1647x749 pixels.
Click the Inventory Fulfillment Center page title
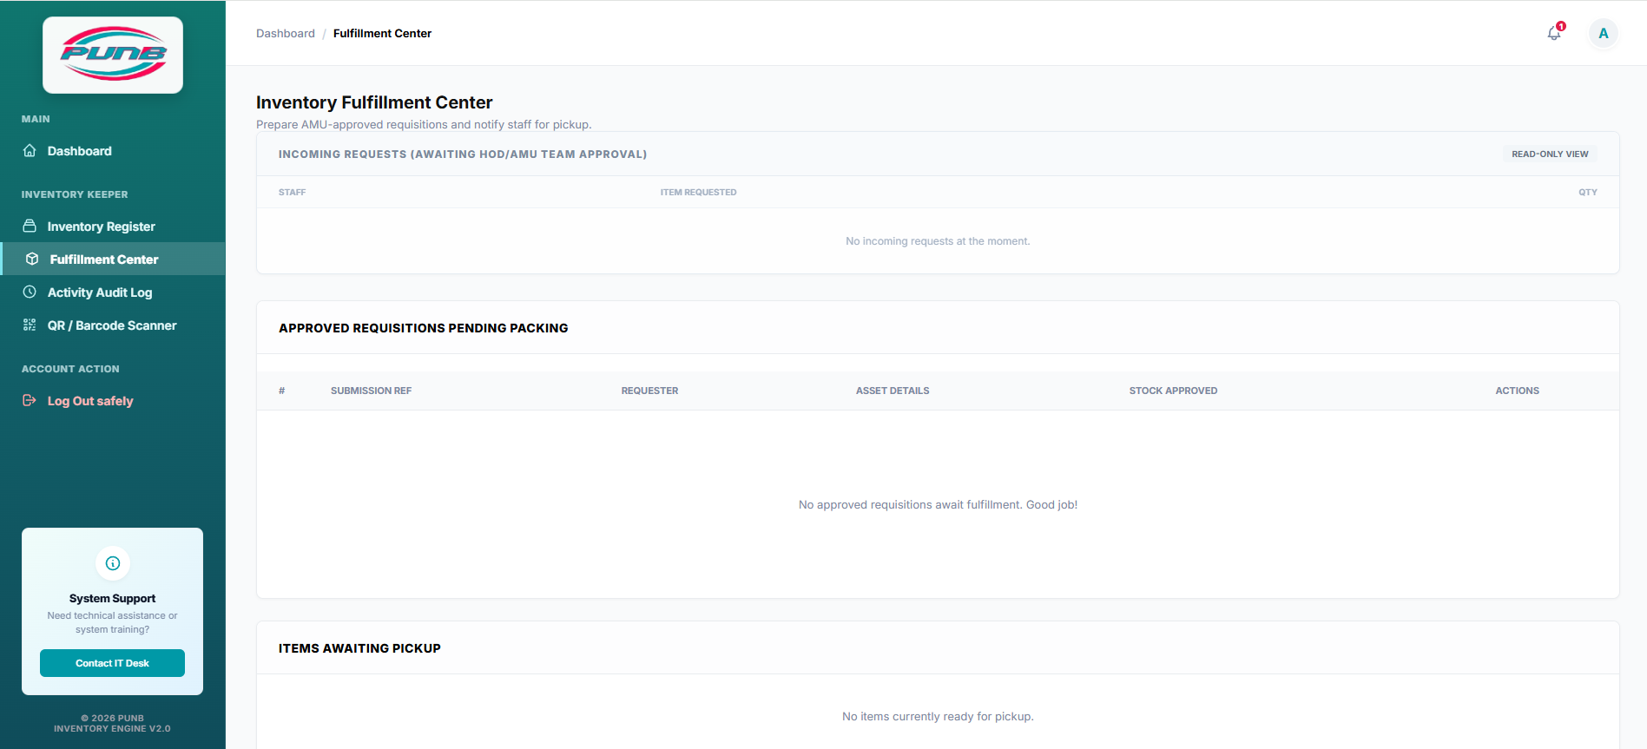coord(374,102)
